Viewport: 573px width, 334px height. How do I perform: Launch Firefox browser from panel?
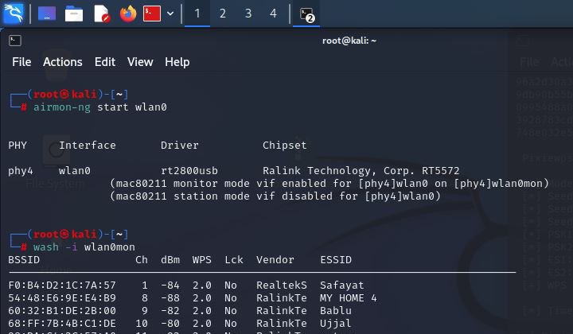click(x=128, y=14)
